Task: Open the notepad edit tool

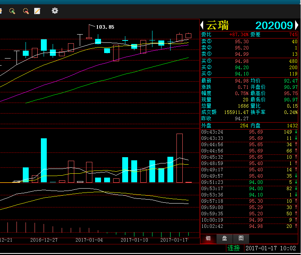Action: click(37, 11)
